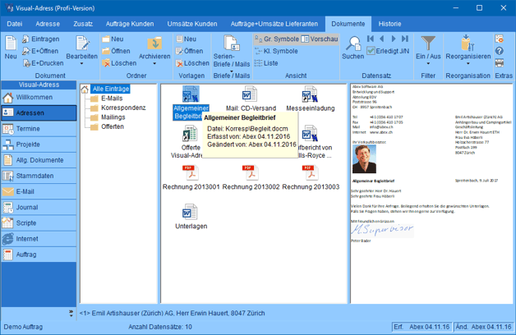The width and height of the screenshot is (516, 335).
Task: Switch to Kl. Symbole view
Action: pos(276,51)
